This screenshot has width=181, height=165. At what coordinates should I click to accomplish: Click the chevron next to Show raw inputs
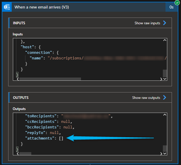tap(165, 23)
